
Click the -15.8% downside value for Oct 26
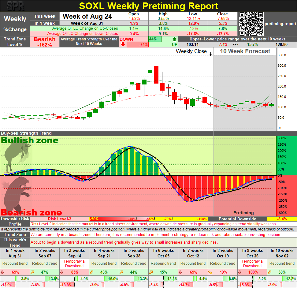pyautogui.click(x=244, y=285)
